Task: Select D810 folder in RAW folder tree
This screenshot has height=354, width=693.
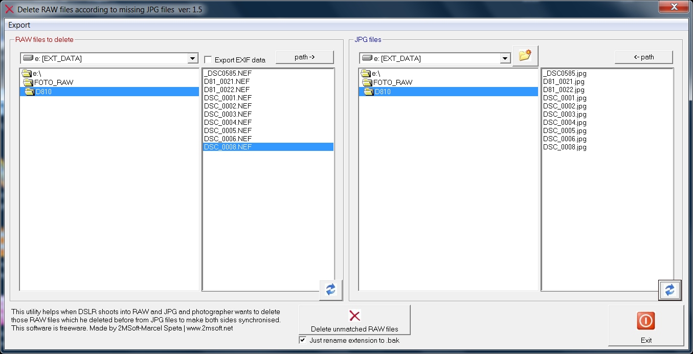Action: (x=109, y=92)
